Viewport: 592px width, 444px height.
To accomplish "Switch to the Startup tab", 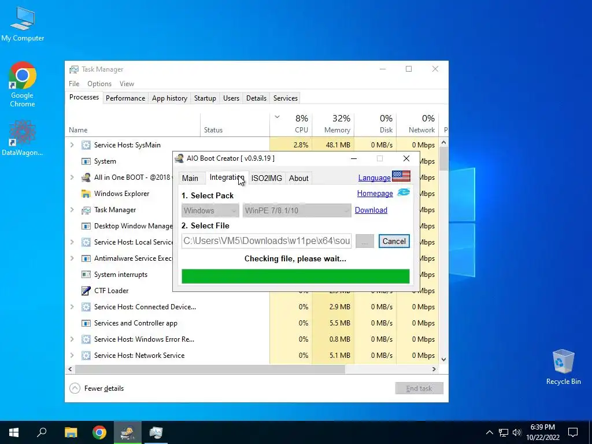I will tap(205, 98).
